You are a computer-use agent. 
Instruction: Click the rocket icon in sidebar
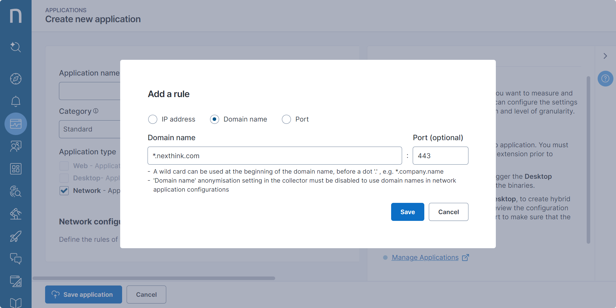coord(15,237)
